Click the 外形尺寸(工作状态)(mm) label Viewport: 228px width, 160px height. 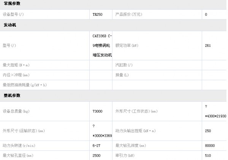pyautogui.click(x=136, y=111)
